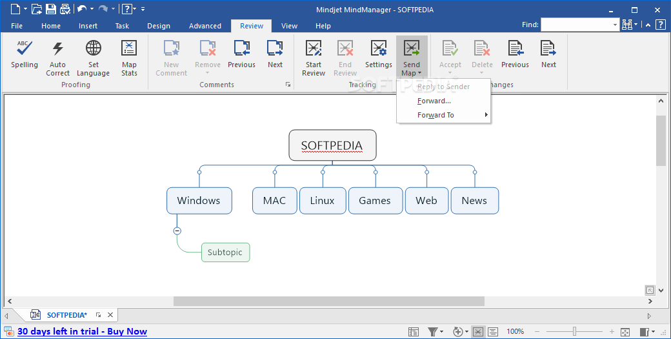Collapse the Windows topic subtopics

177,231
